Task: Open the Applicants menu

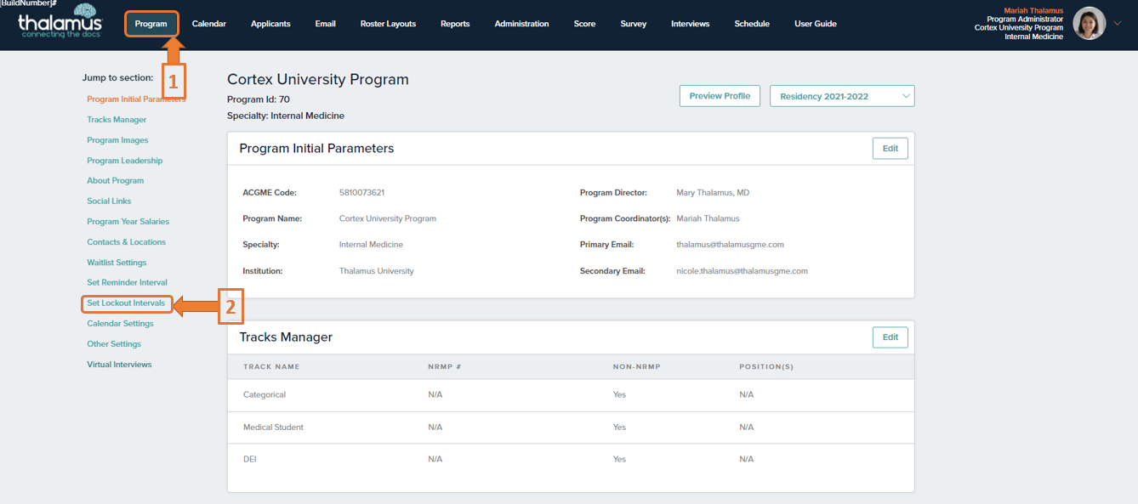Action: [270, 24]
